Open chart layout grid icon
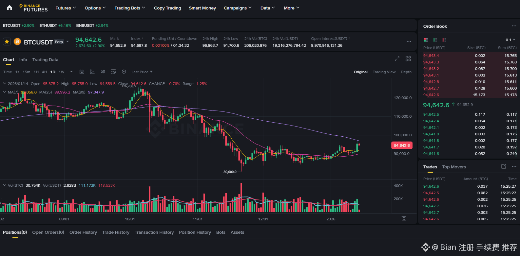The height and width of the screenshot is (256, 520). (408, 59)
